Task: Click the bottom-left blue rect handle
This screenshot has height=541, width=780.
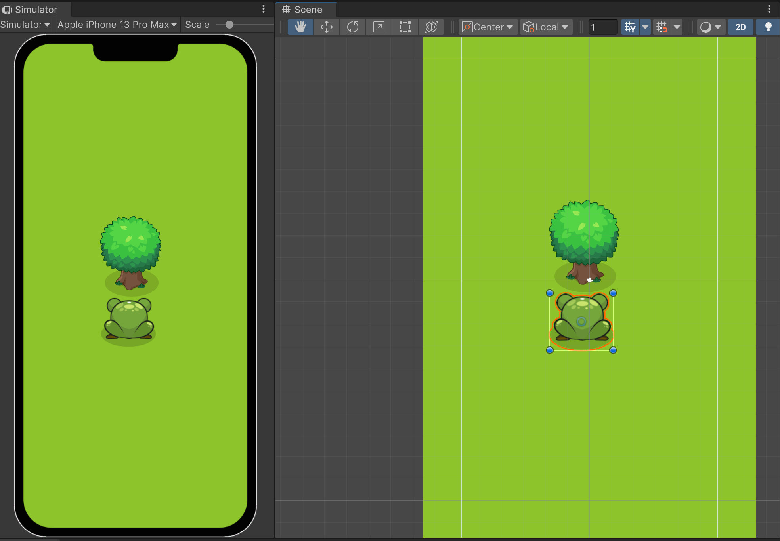Action: [549, 350]
